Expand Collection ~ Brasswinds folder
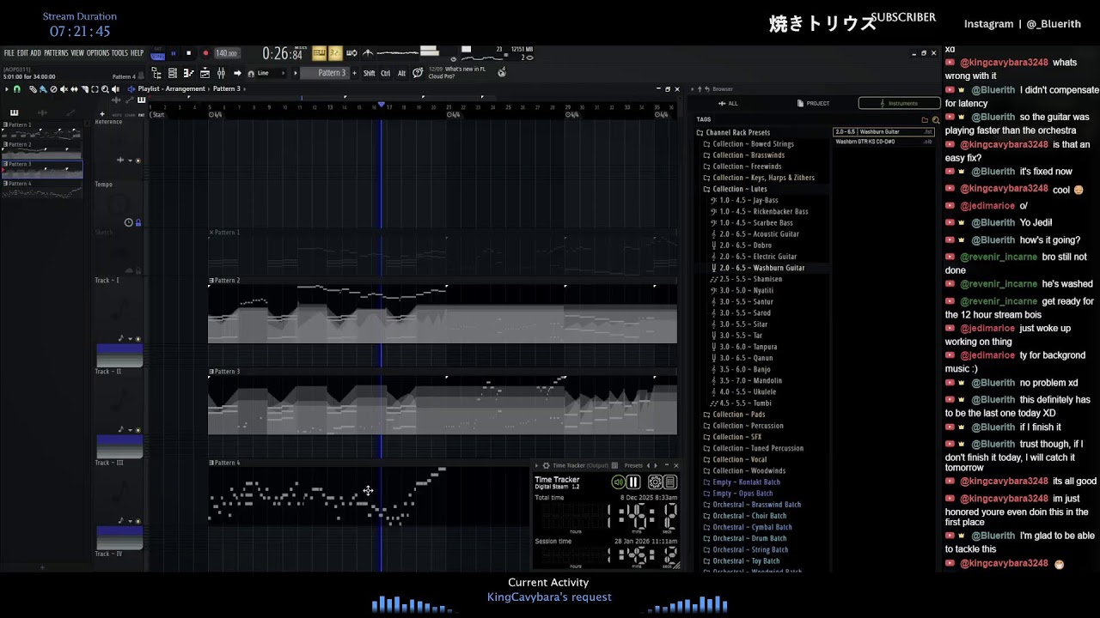The width and height of the screenshot is (1100, 618). pyautogui.click(x=743, y=155)
